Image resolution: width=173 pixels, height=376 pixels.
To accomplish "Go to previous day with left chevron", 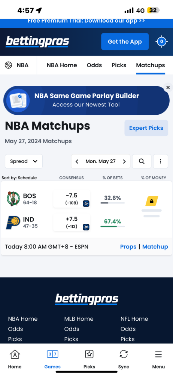I will point(77,161).
